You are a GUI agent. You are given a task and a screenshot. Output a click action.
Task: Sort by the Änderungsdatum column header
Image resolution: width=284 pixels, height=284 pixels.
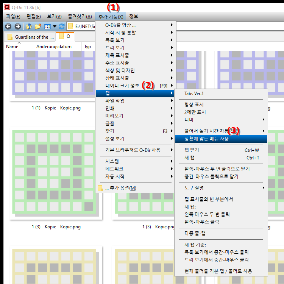pyautogui.click(x=58, y=47)
